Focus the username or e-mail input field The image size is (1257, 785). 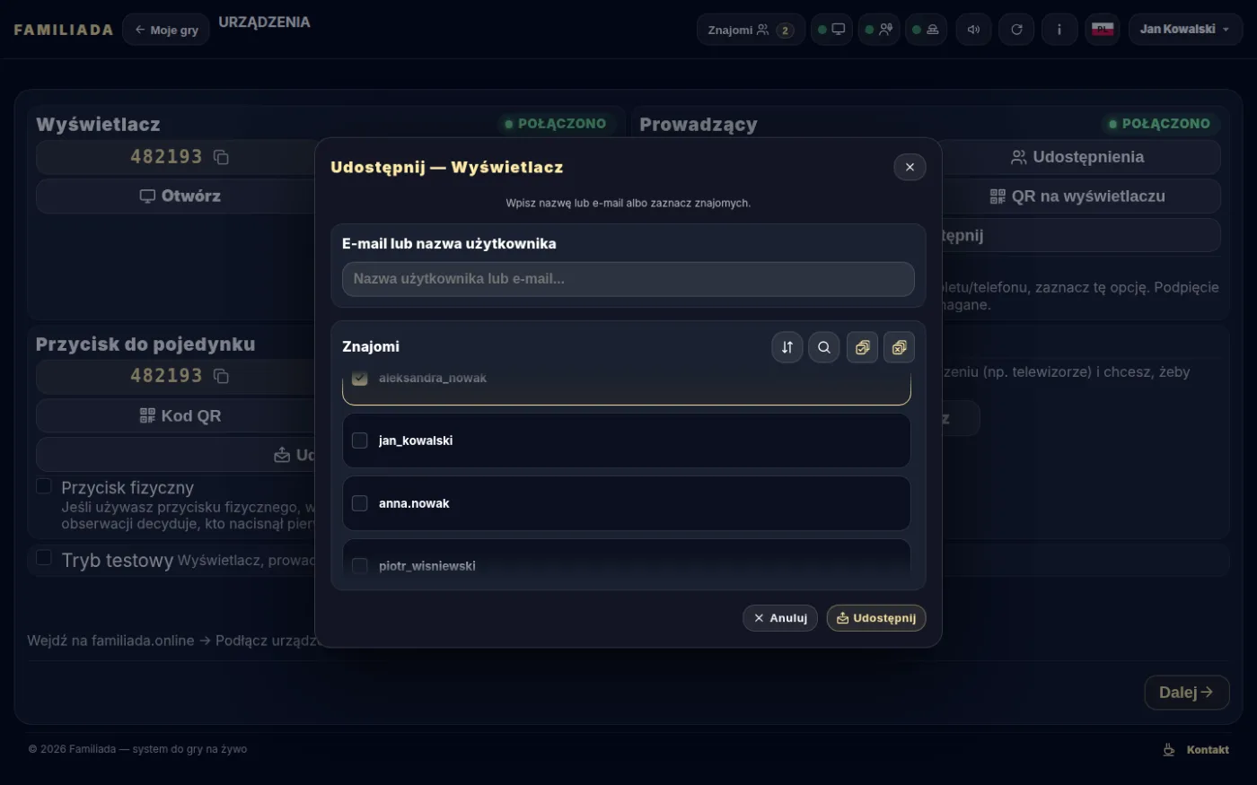628,279
